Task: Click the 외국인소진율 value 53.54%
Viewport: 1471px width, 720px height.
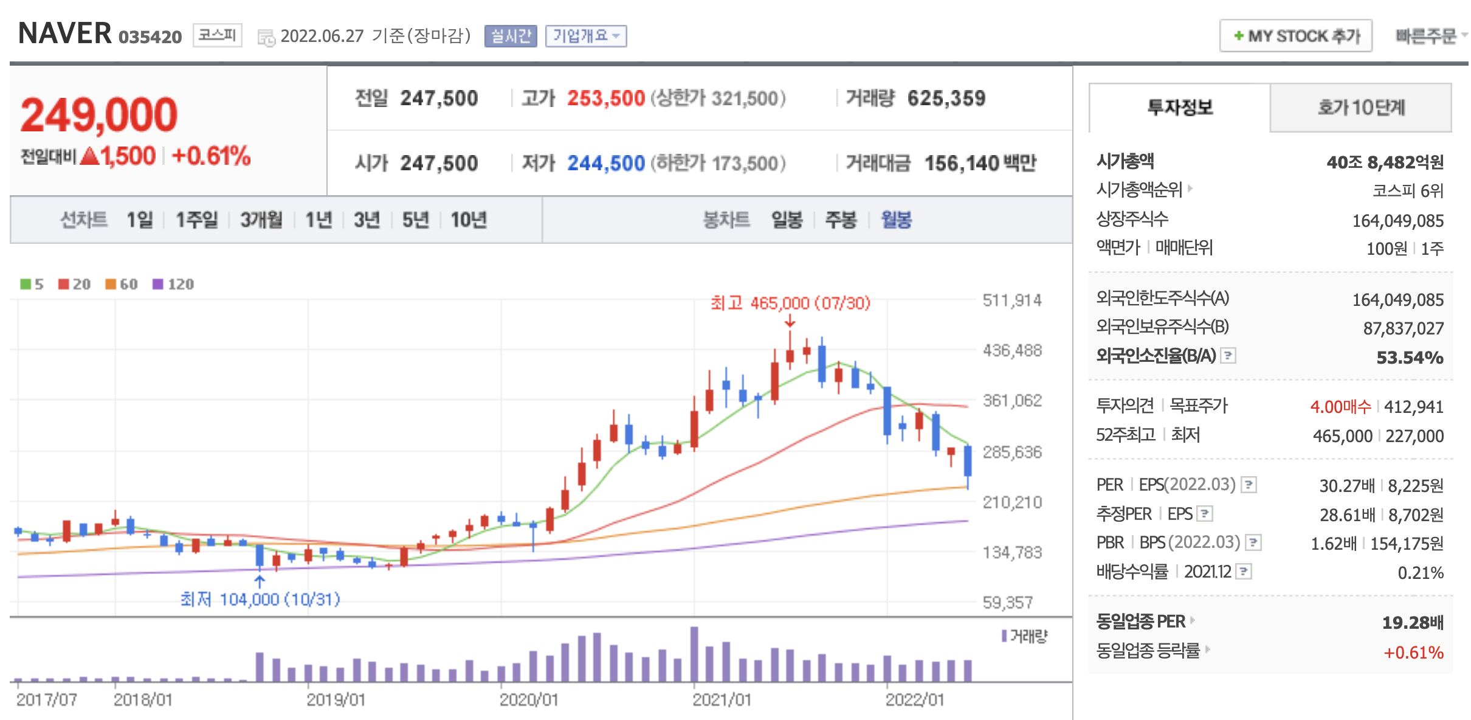Action: (1410, 357)
